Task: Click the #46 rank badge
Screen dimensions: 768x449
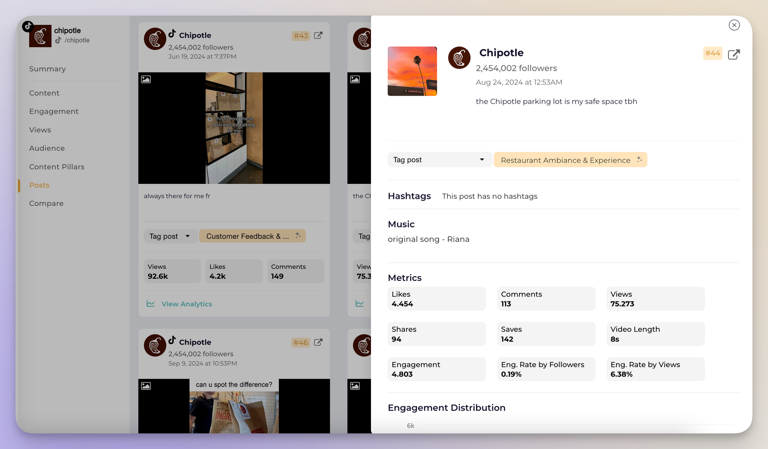Action: 301,342
